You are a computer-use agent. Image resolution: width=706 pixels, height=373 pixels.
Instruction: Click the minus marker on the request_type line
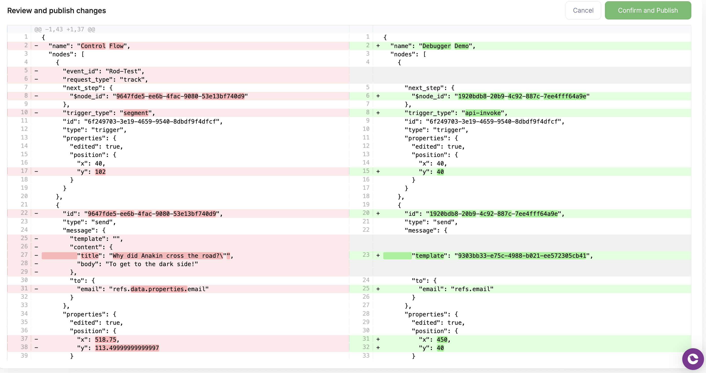(36, 80)
